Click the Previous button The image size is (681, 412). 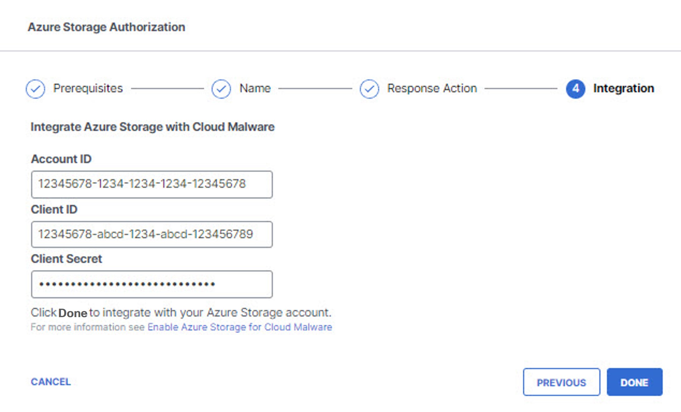click(562, 382)
